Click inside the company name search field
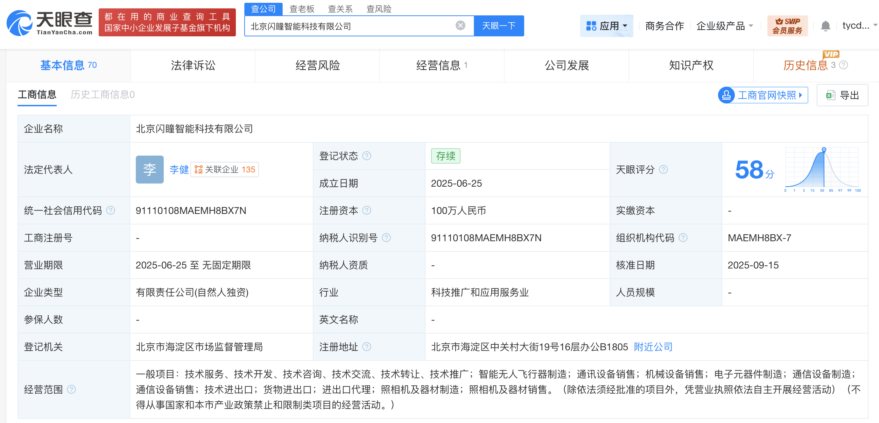 coord(350,25)
